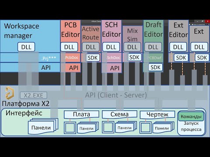Click the SchDoc label
Screen dimensions: 210x157
pyautogui.click(x=113, y=58)
